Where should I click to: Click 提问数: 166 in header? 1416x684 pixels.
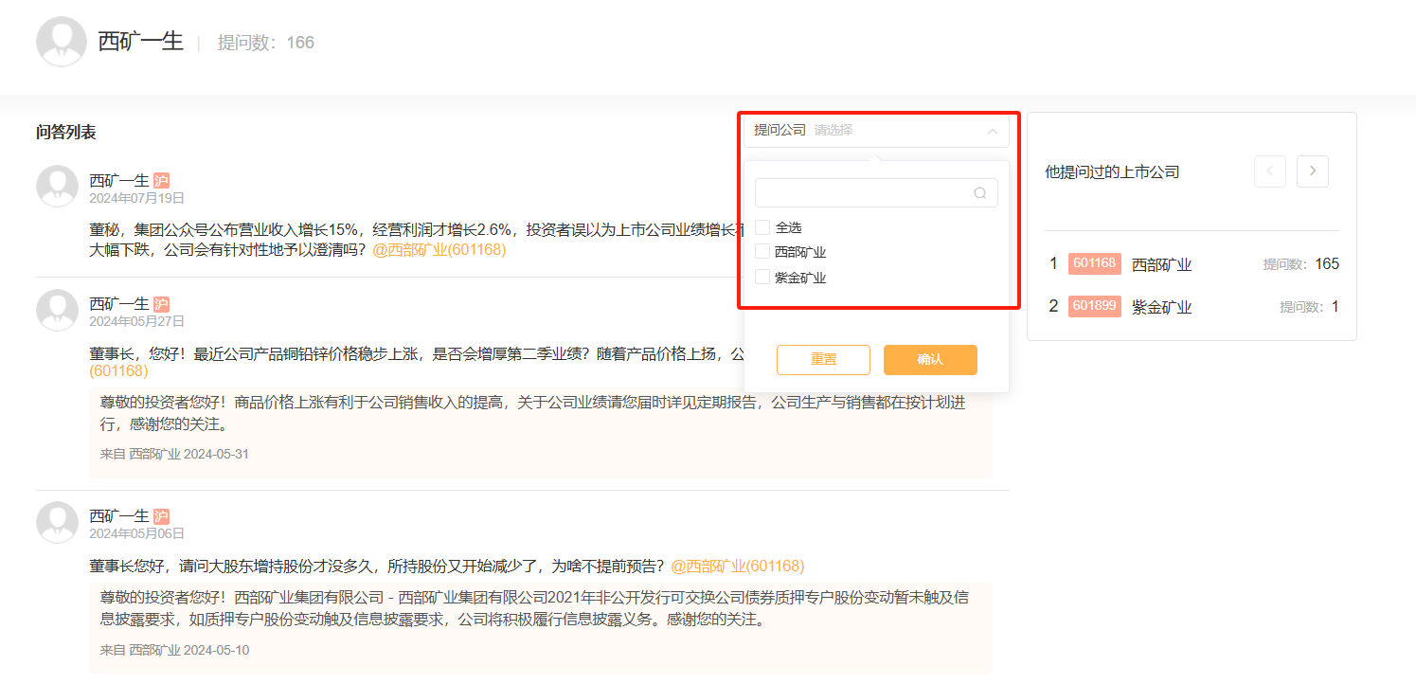(266, 43)
